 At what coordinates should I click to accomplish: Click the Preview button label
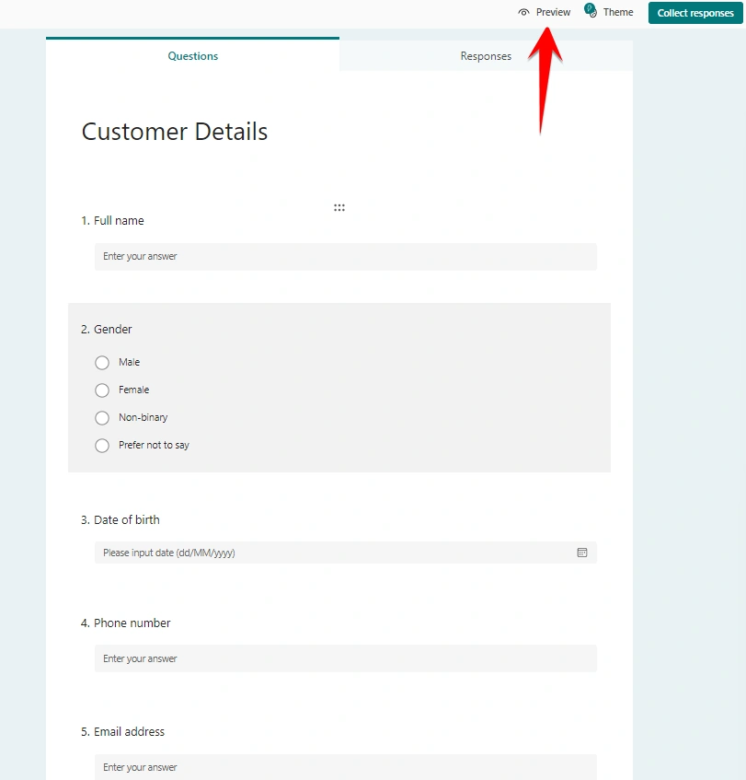click(x=553, y=13)
